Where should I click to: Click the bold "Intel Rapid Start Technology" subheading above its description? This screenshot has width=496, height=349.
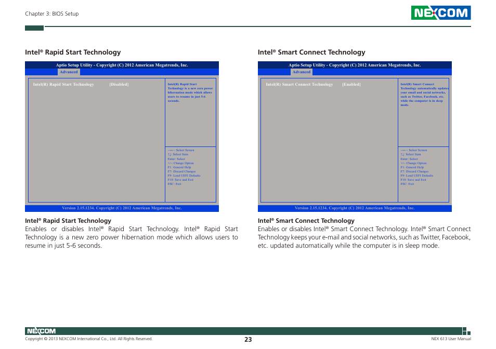tap(68, 220)
